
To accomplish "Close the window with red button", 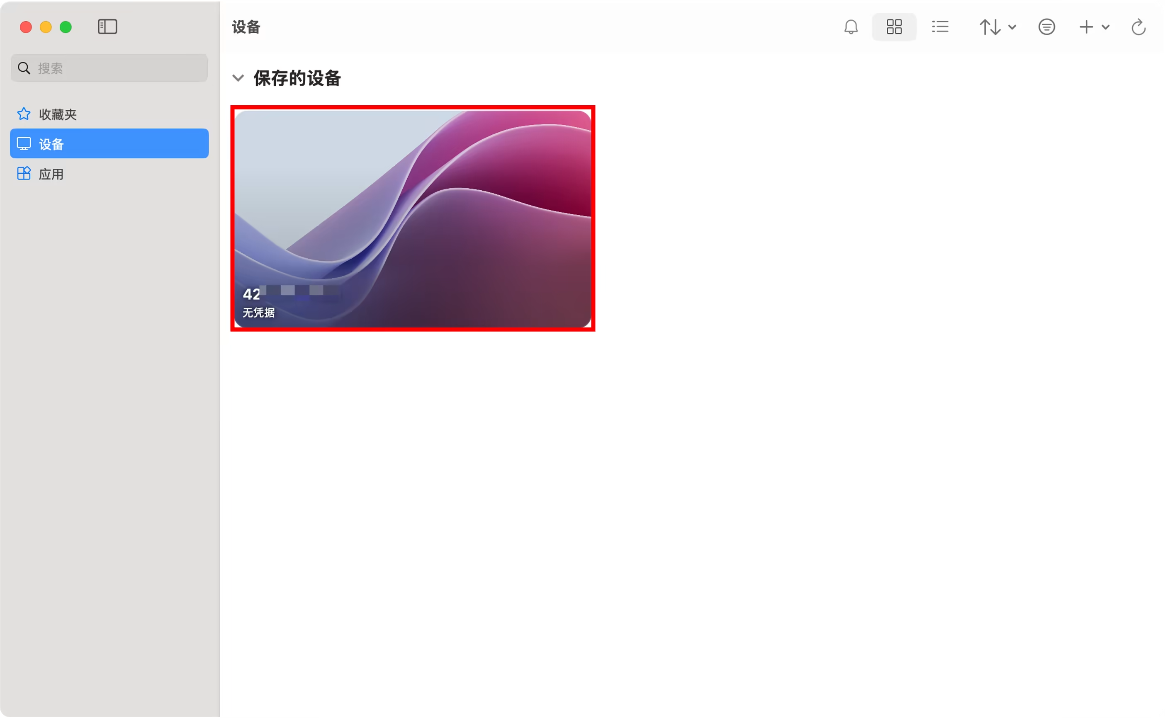I will point(26,27).
